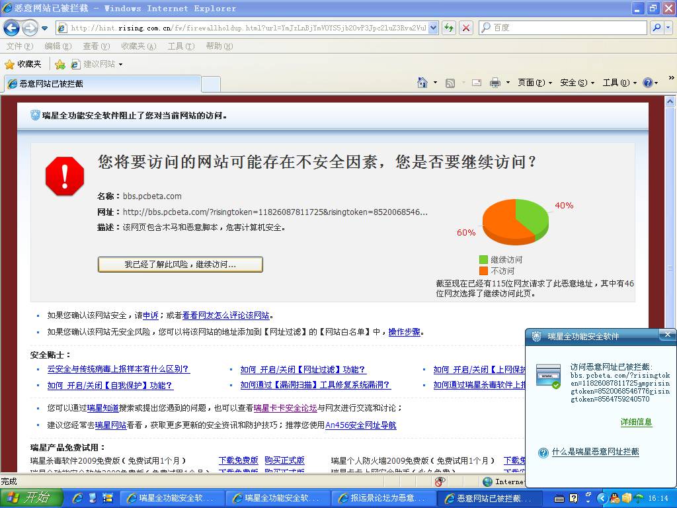Viewport: 677px width, 508px height.
Task: Close the 瑞星全功能安全软件 popup
Action: [668, 335]
